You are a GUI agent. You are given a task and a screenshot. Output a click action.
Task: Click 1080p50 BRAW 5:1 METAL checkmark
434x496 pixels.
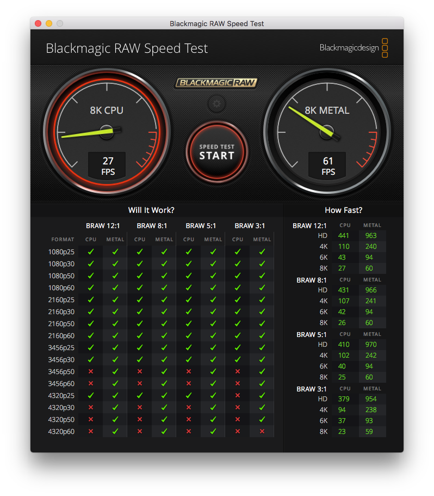pyautogui.click(x=213, y=276)
